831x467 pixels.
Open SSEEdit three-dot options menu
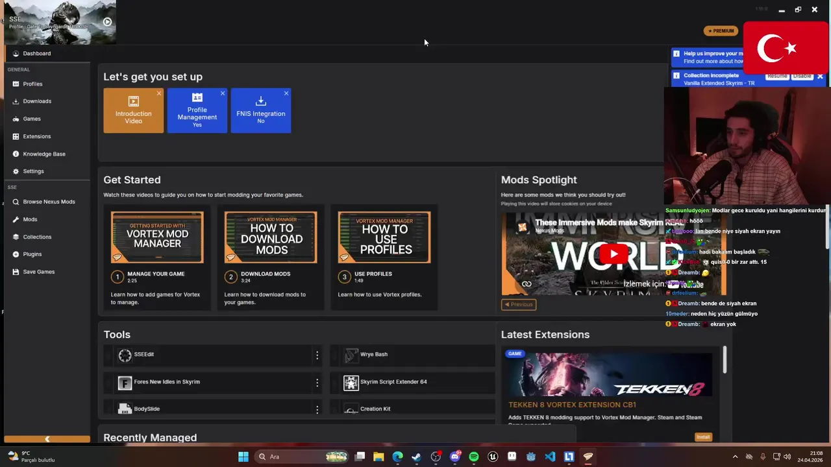point(317,355)
